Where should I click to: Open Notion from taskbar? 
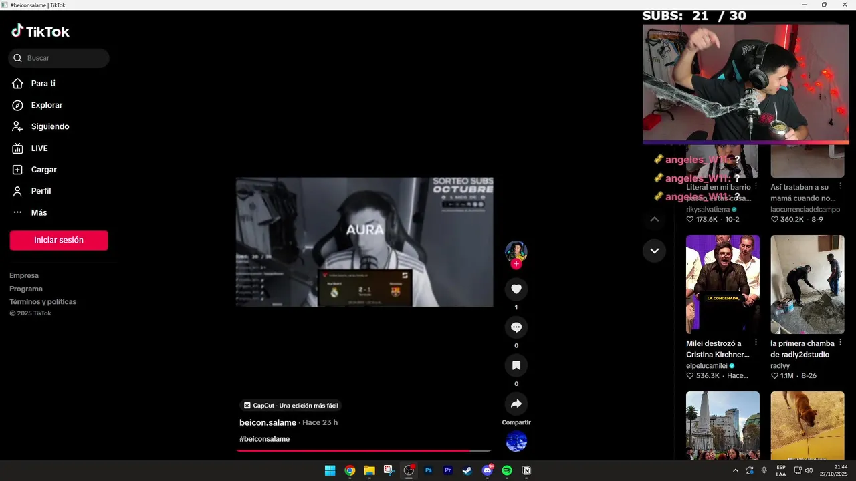pos(526,470)
